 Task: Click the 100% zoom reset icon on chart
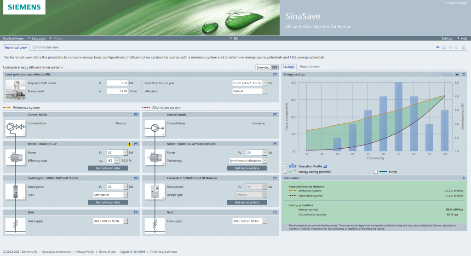(447, 75)
